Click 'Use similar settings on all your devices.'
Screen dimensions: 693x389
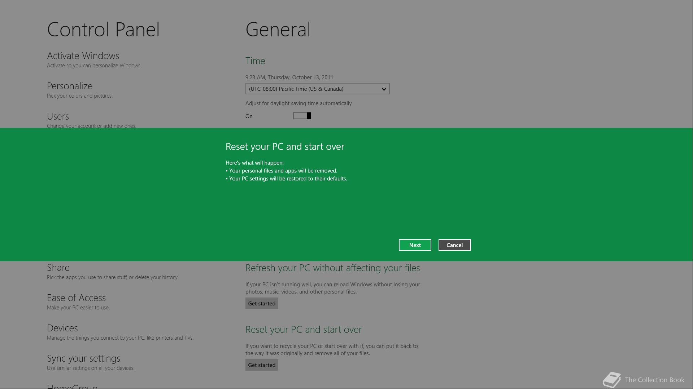(x=91, y=368)
